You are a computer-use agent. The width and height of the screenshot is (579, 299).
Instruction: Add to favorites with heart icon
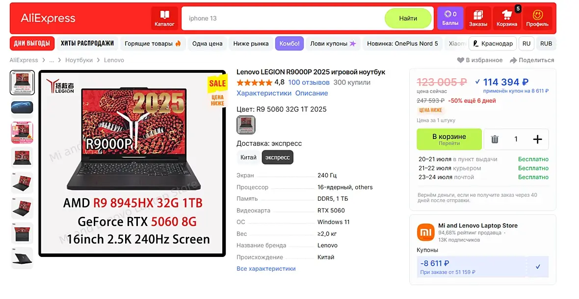tap(460, 60)
